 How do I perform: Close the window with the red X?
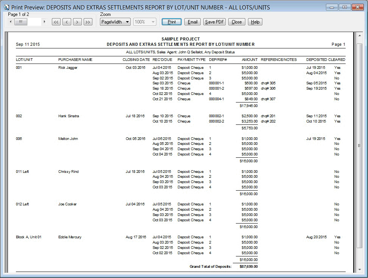tap(357, 7)
